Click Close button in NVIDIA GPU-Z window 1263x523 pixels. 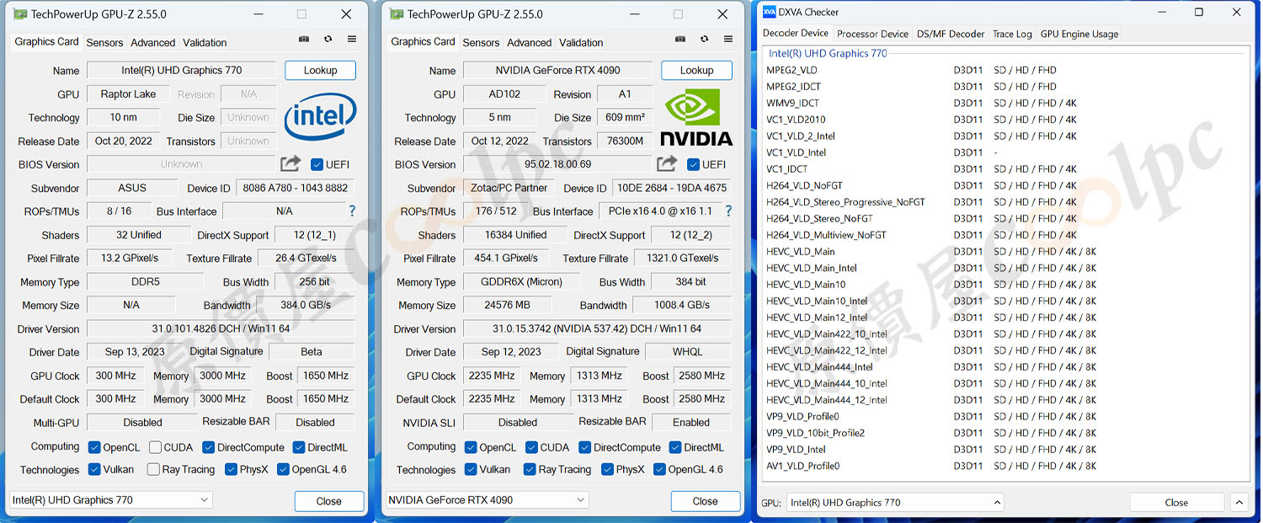[706, 501]
